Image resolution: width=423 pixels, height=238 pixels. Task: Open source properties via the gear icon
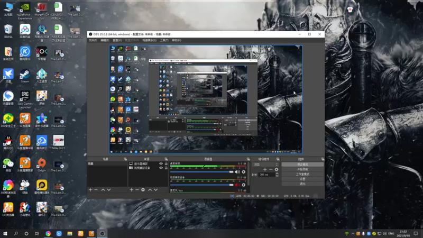(143, 190)
